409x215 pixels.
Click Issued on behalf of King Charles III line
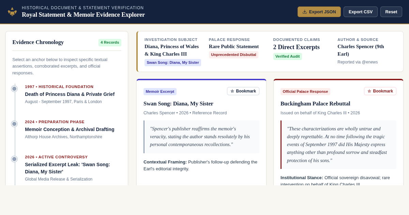(x=320, y=113)
